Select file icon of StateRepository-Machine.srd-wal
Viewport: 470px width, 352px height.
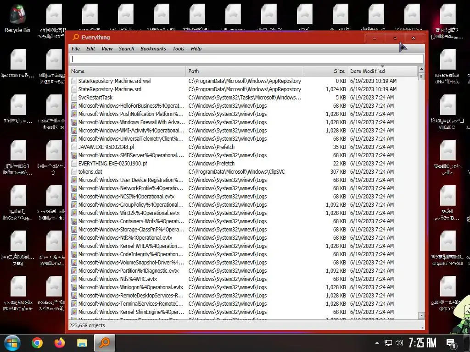coord(74,81)
